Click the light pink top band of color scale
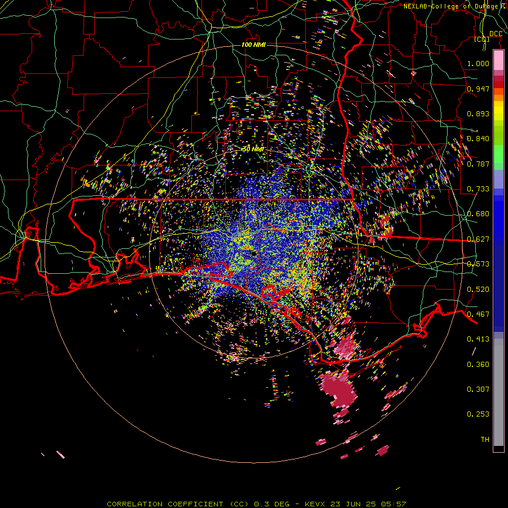 tap(498, 60)
